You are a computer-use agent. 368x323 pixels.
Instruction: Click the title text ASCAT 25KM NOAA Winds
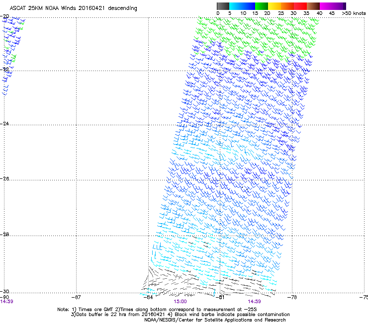[x=43, y=8]
